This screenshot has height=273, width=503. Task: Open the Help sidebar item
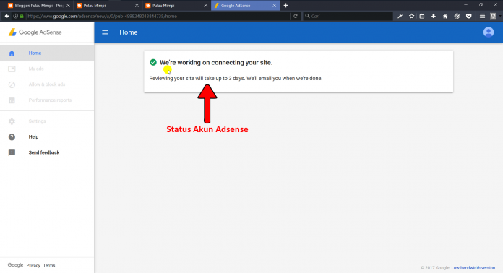pos(47,136)
